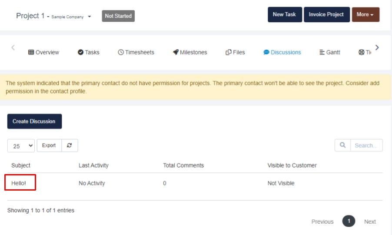Go to the Milestones tab

[x=190, y=52]
